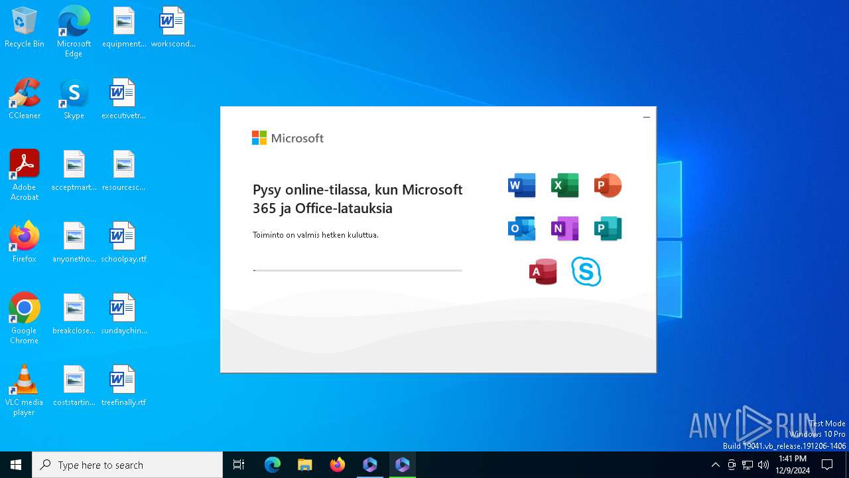
Task: Minimize the Office installer window
Action: point(646,118)
